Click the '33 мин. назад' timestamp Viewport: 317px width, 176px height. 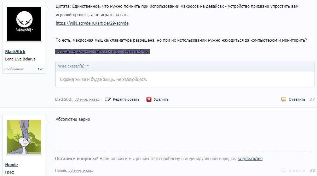[x=81, y=170]
